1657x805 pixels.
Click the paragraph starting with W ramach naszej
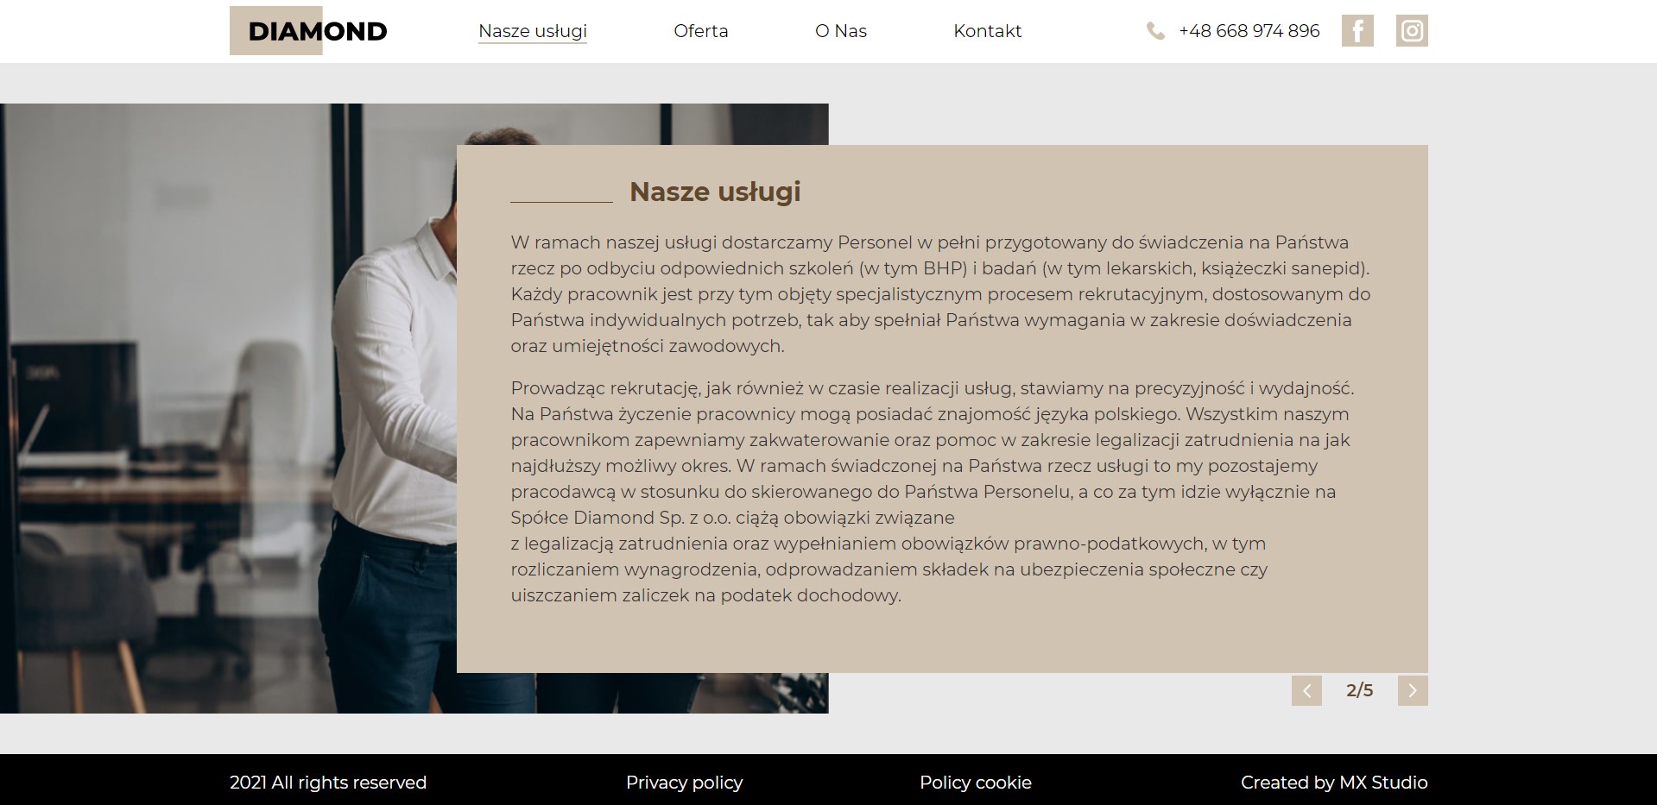(939, 294)
